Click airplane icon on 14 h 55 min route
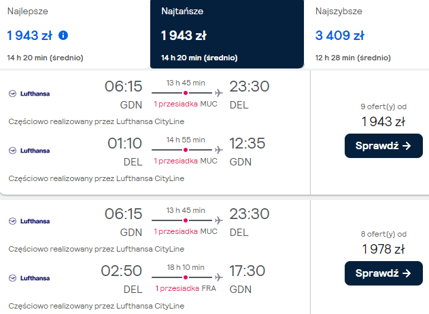 [218, 149]
